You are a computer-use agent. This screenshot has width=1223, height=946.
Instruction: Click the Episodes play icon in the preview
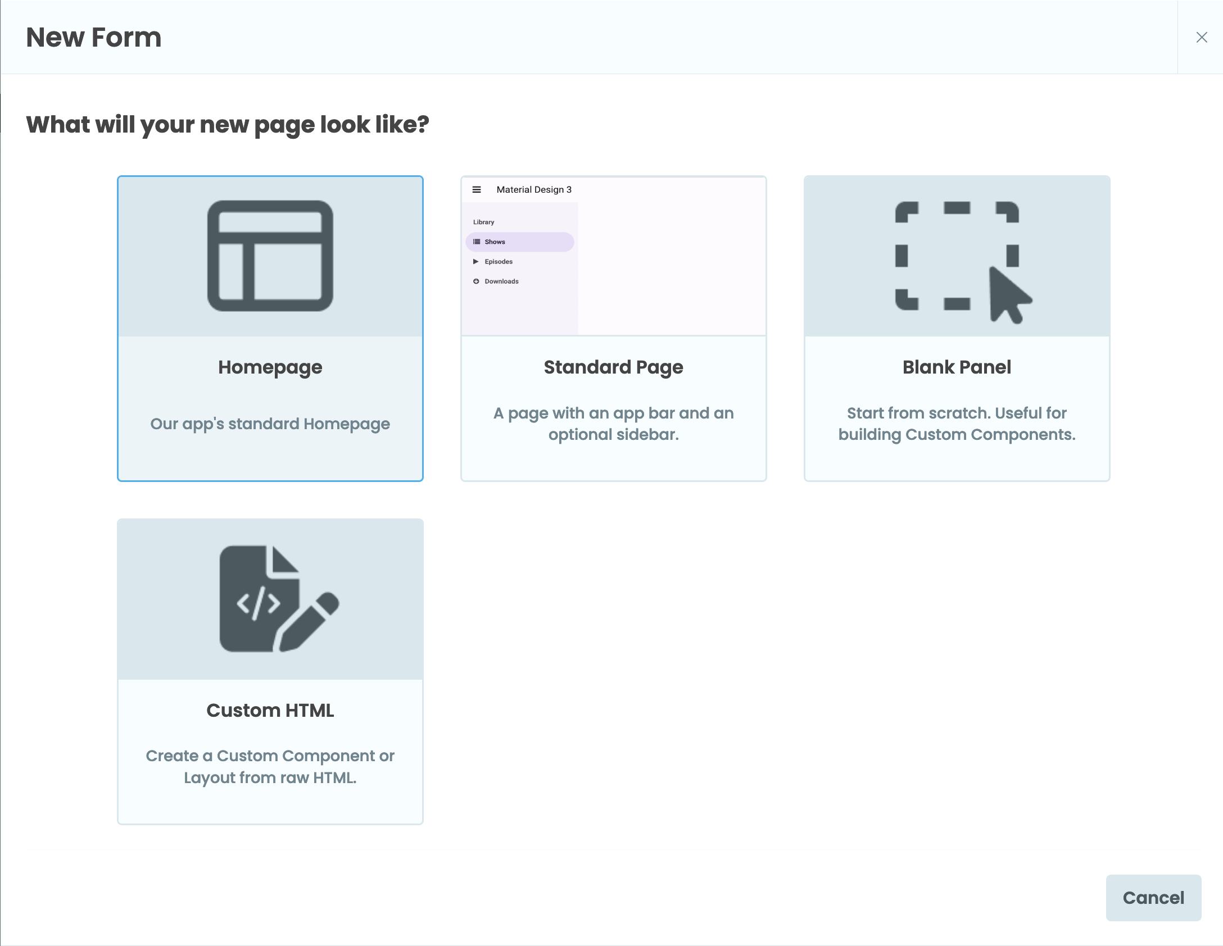tap(477, 261)
